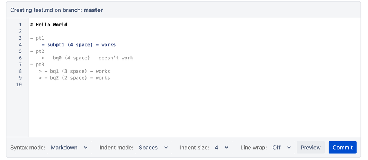Click the chevron next to Line wrap Off

(289, 148)
